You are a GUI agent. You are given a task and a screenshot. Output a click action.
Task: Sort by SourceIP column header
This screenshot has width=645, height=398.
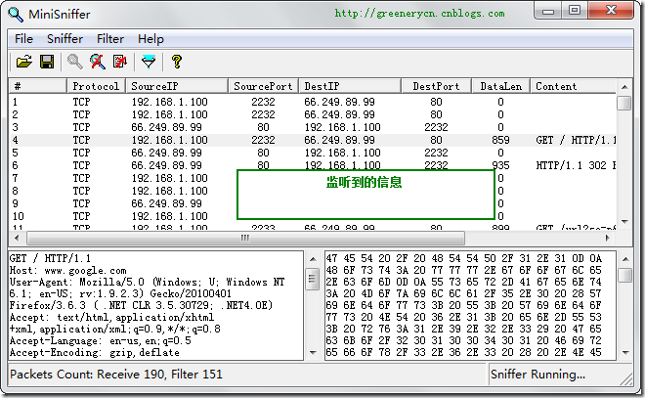point(177,86)
